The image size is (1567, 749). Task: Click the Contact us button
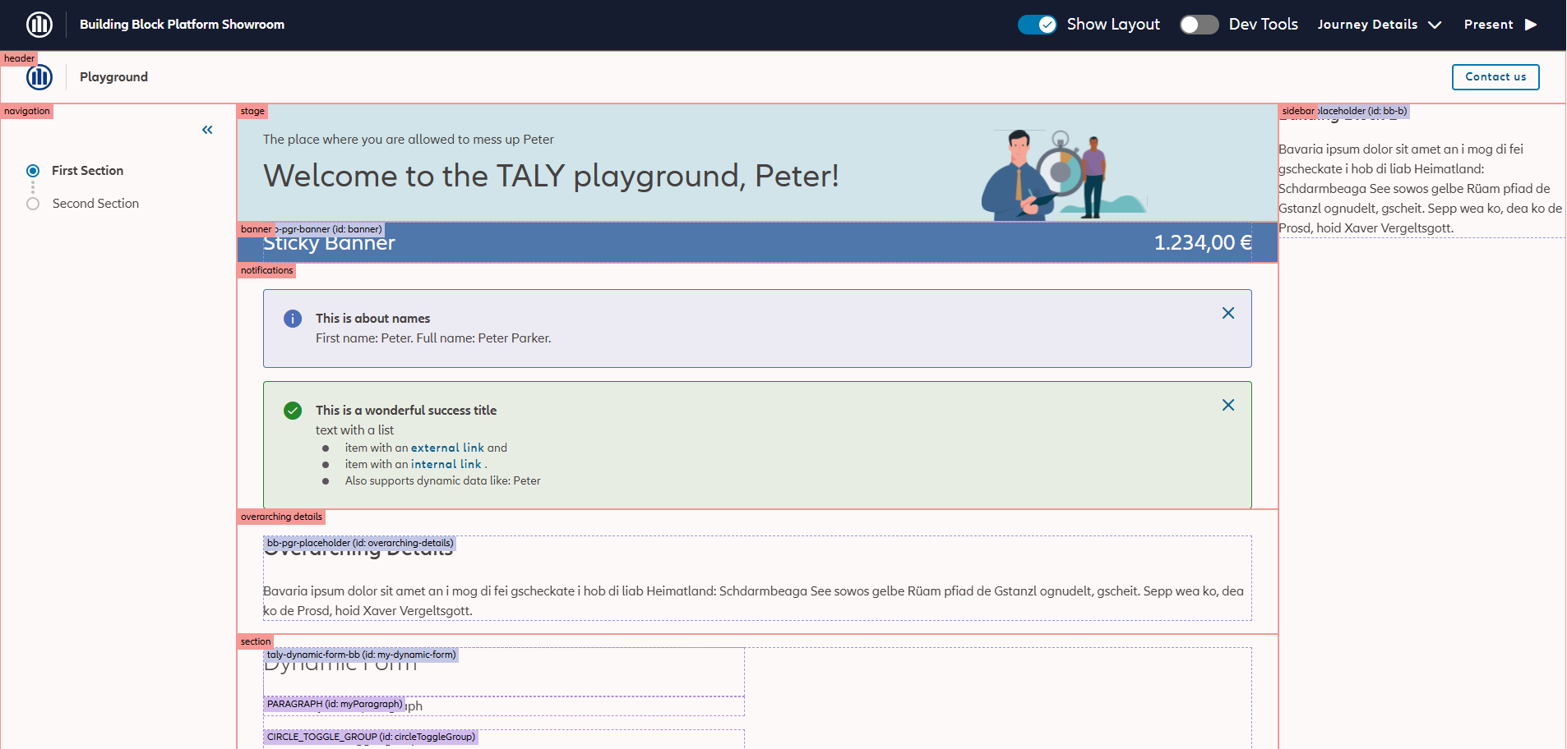(1495, 77)
